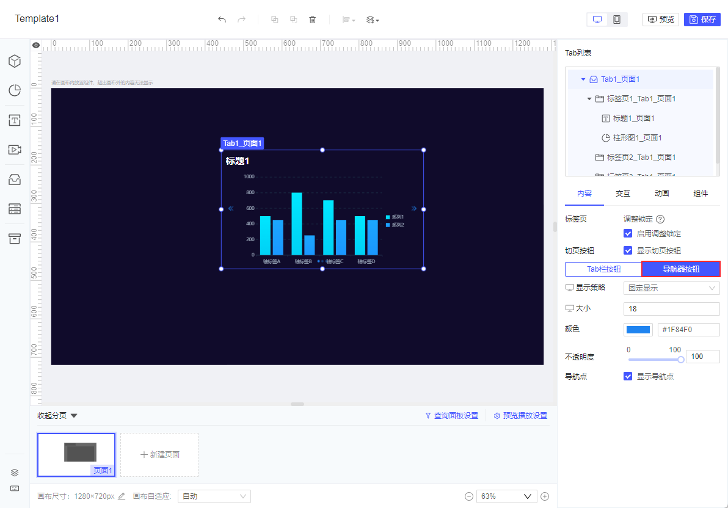This screenshot has height=508, width=728.
Task: Click the copy component icon
Action: [x=274, y=20]
